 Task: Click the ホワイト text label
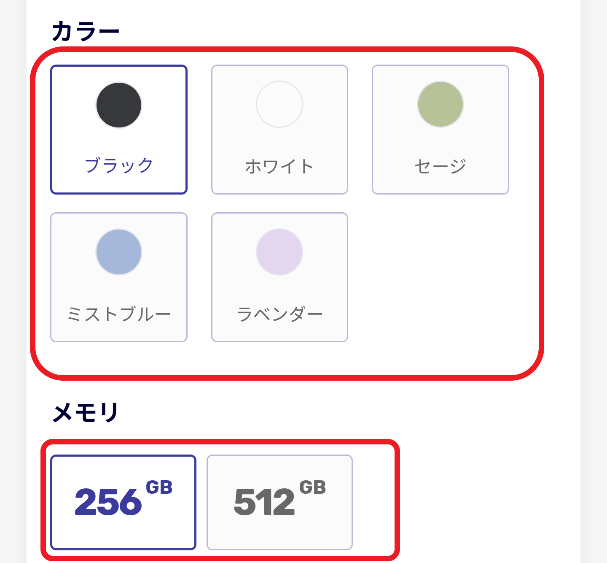[279, 165]
